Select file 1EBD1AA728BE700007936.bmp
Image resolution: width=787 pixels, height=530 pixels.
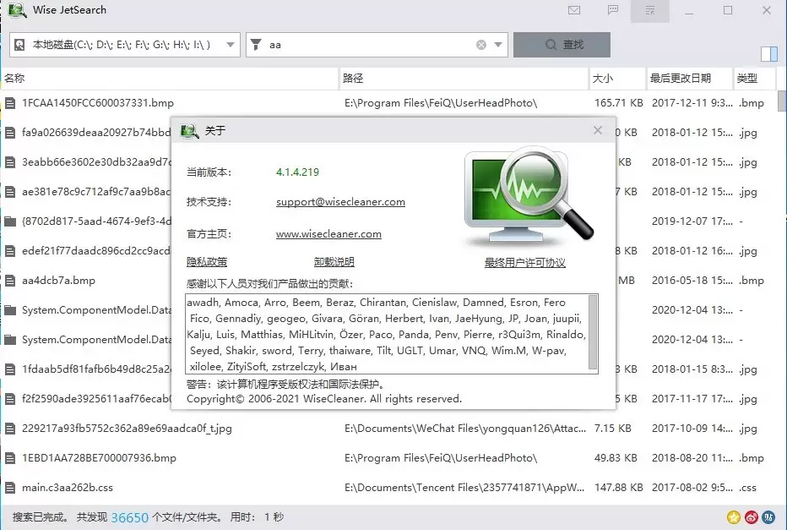tap(100, 458)
